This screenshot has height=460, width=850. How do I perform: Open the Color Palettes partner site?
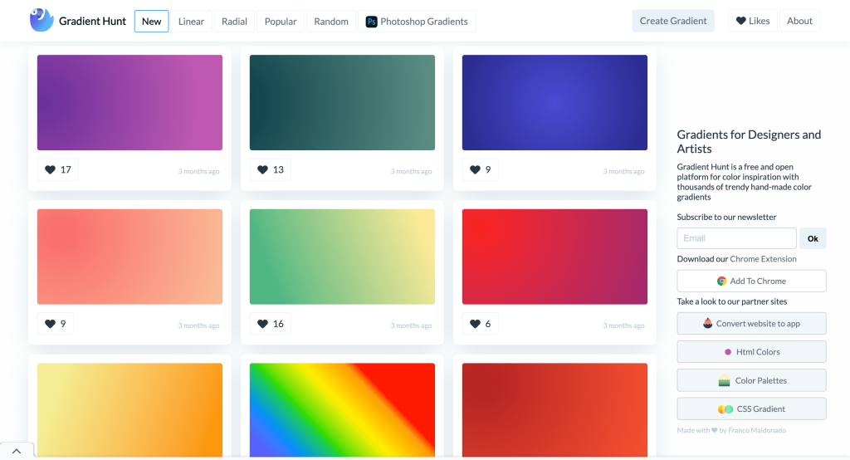(751, 380)
